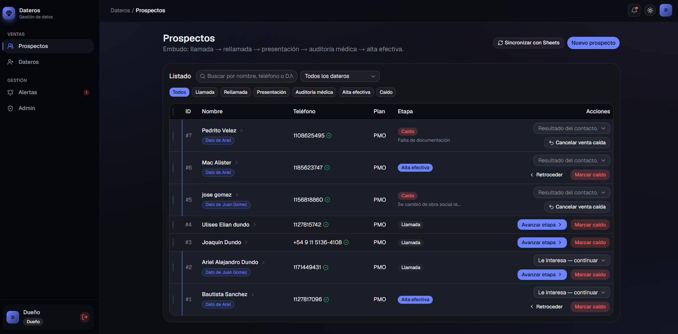This screenshot has width=678, height=334.
Task: Filter by Presentación stage tab
Action: point(271,92)
